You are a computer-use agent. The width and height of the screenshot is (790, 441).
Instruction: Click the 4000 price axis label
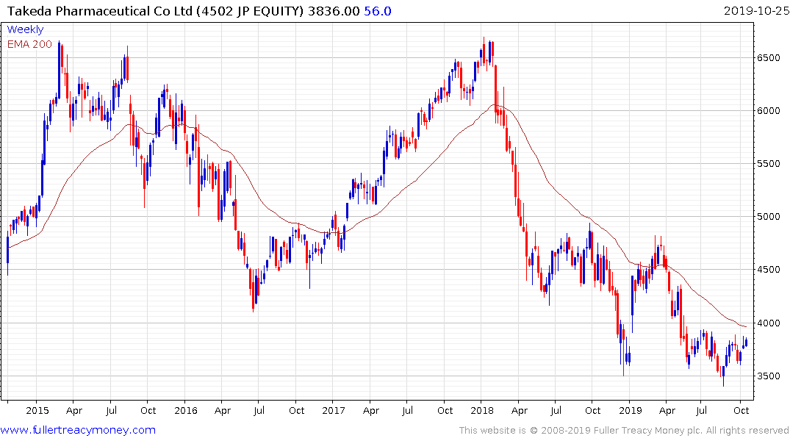[769, 323]
